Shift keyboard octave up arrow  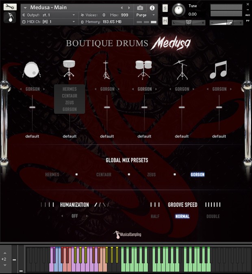tap(5, 253)
